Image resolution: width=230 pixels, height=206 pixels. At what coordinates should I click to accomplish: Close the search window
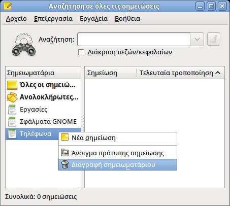coord(222,6)
